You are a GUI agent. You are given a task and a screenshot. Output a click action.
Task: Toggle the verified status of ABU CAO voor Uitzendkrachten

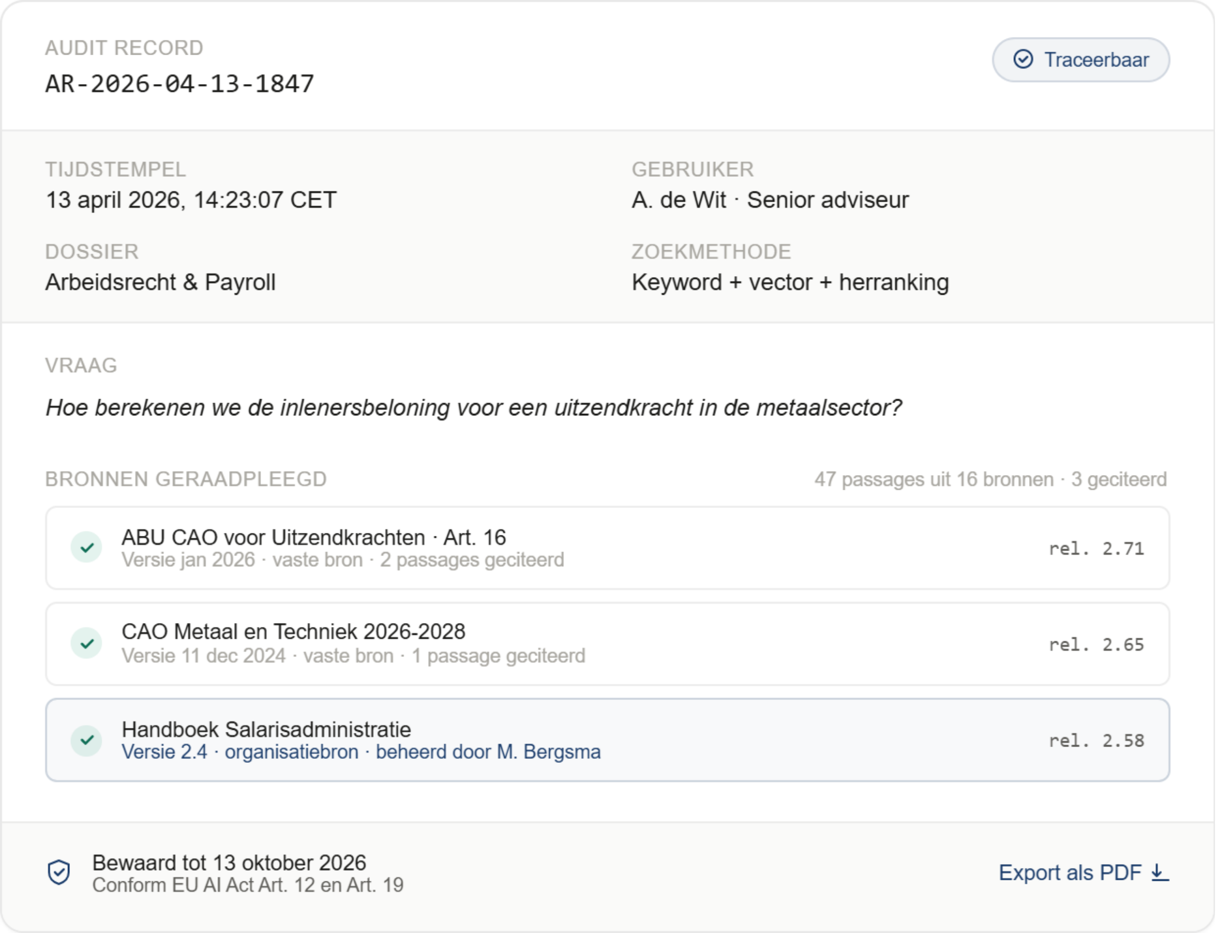(88, 548)
